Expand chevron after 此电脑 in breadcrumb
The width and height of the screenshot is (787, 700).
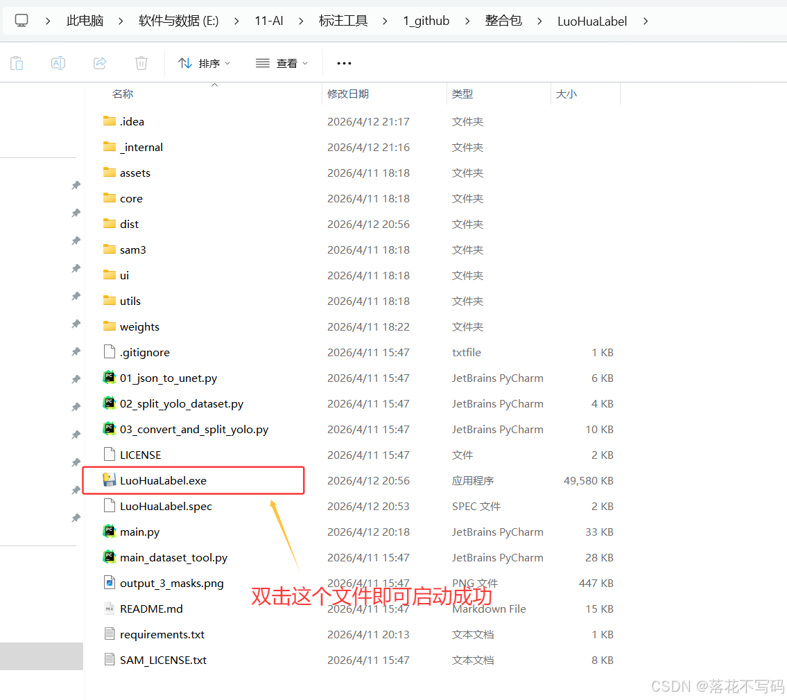[121, 21]
